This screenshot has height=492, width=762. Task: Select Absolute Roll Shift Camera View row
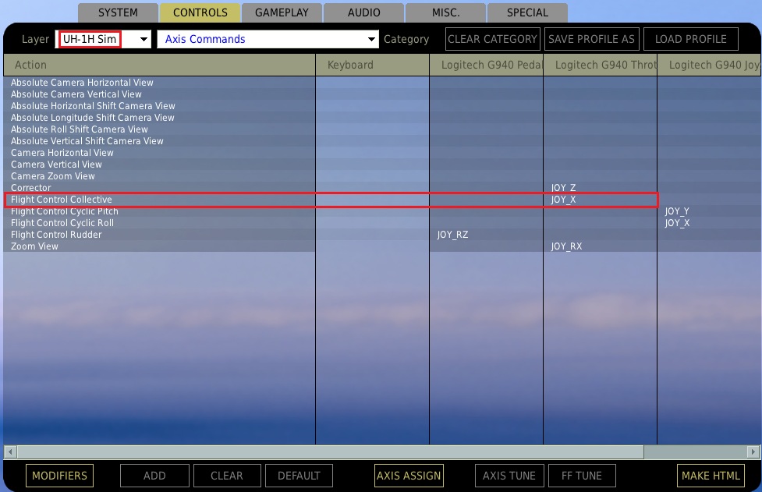click(159, 129)
